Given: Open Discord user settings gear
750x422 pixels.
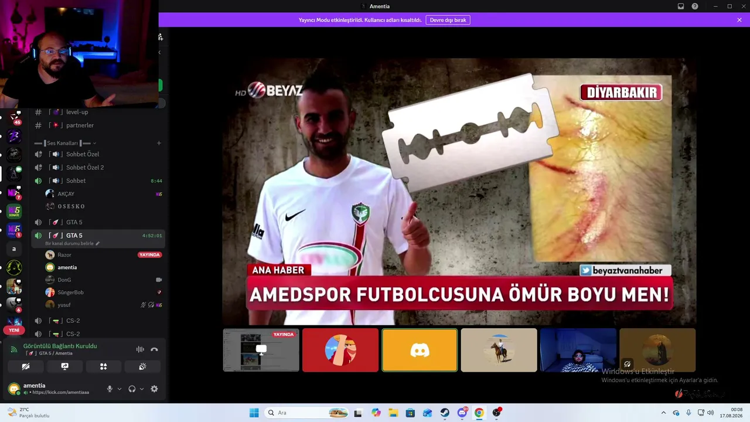Looking at the screenshot, I should (154, 389).
